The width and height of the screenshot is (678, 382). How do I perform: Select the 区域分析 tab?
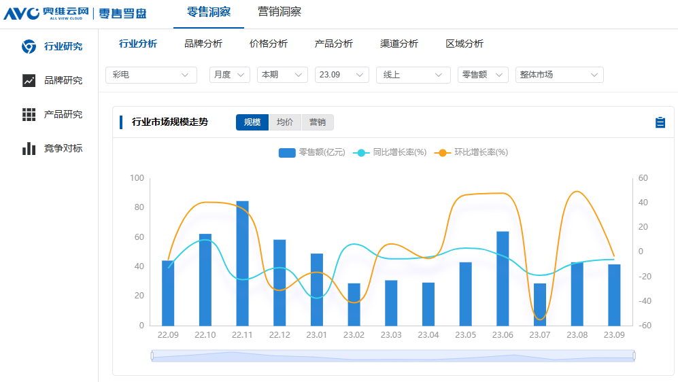click(x=464, y=44)
